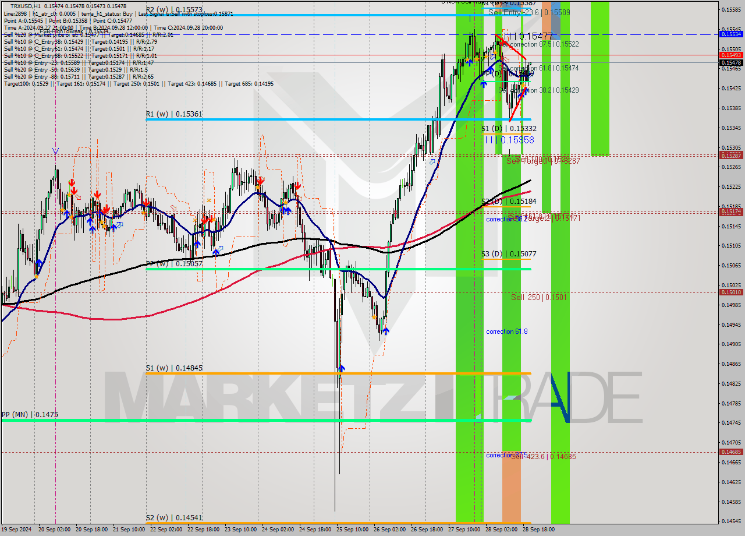Image resolution: width=745 pixels, height=536 pixels.
Task: Click the red price tag 0.15174
Action: click(731, 211)
